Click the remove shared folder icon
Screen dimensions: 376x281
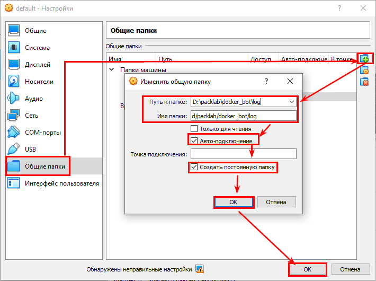[364, 82]
